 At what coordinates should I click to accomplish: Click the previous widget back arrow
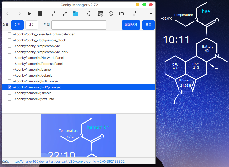pos(8,14)
